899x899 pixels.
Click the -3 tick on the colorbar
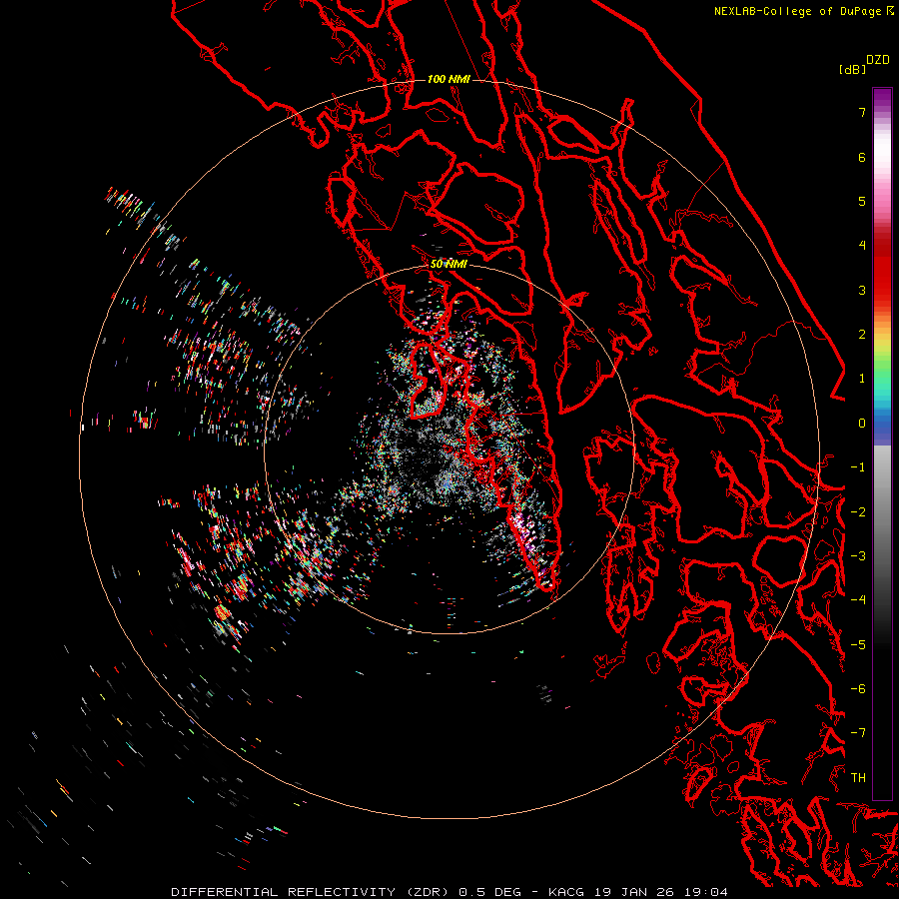[x=858, y=556]
